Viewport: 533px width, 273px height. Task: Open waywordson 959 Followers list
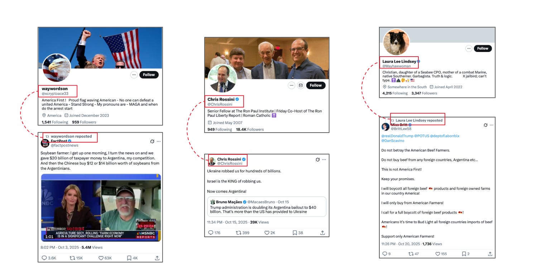[x=84, y=122]
